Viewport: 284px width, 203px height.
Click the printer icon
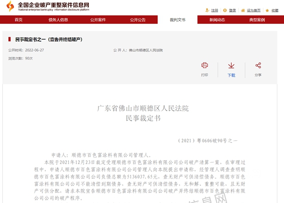coord(205,65)
